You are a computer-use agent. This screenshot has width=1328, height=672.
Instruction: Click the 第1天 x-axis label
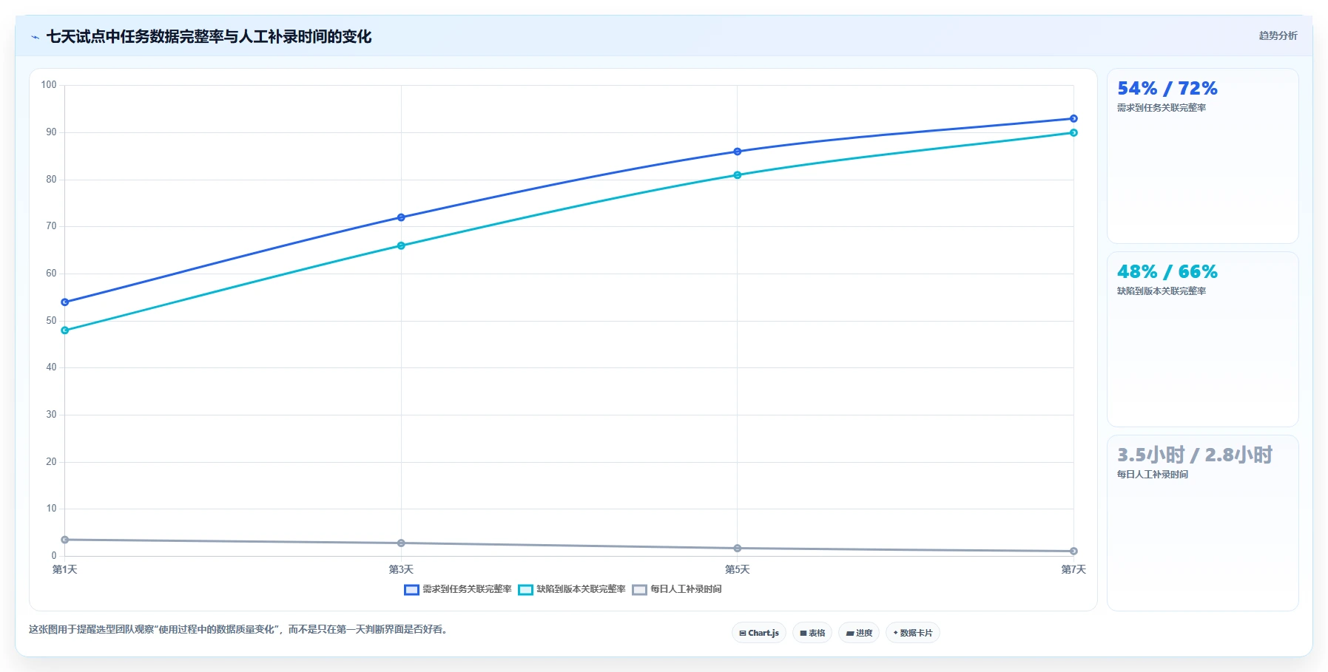pyautogui.click(x=65, y=569)
